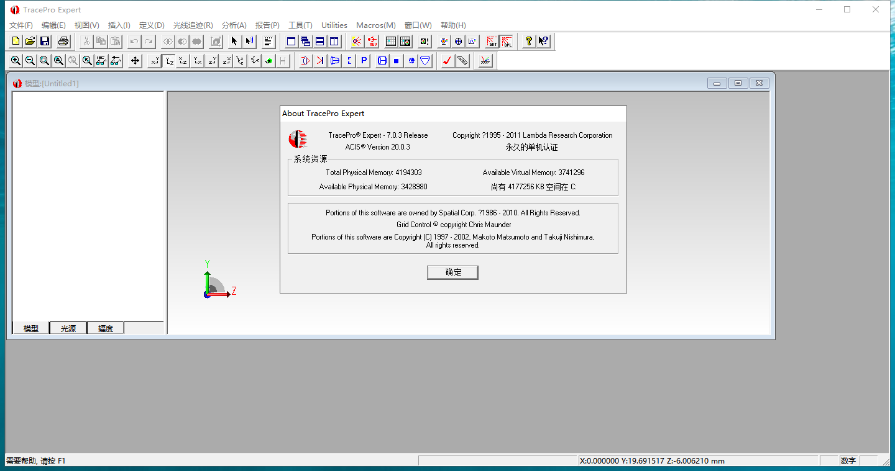Viewport: 895px width, 471px height.
Task: Toggle the YZ view orientation button
Action: (169, 60)
